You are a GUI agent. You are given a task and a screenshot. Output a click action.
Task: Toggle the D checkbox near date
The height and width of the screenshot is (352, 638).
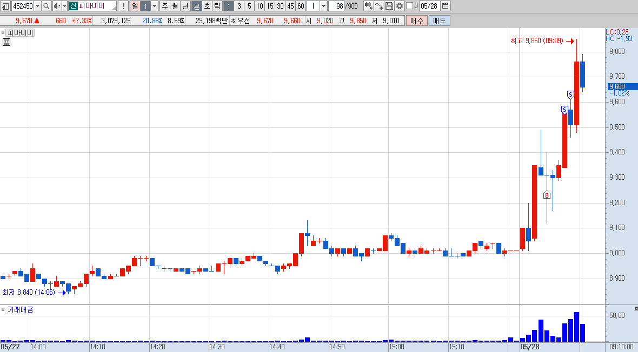410,6
